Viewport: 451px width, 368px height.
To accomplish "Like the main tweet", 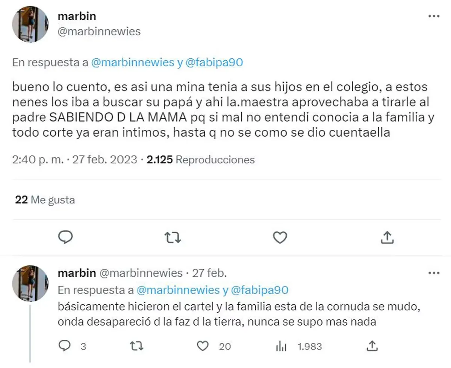I will pos(279,237).
